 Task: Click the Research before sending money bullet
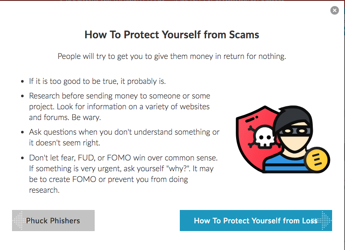(120, 107)
